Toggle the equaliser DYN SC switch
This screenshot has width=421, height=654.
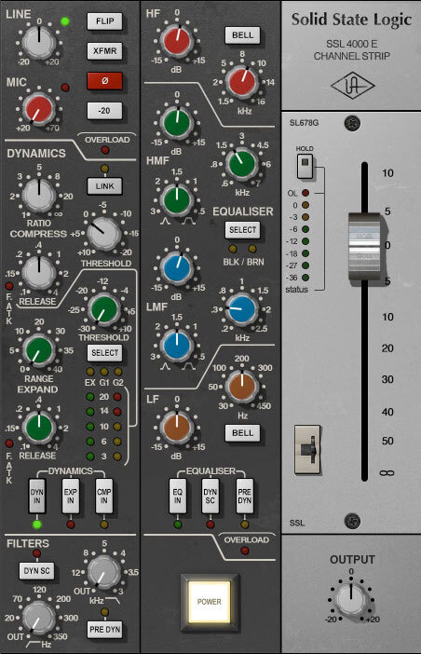click(x=210, y=496)
